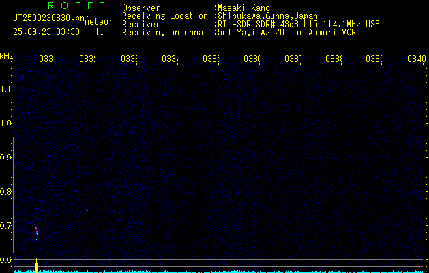Viewport: 429px width, 273px height.
Task: Click the Receiving antenna label
Action: coord(162,33)
